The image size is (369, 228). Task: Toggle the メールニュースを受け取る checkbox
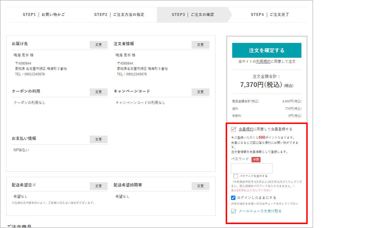coord(234,211)
